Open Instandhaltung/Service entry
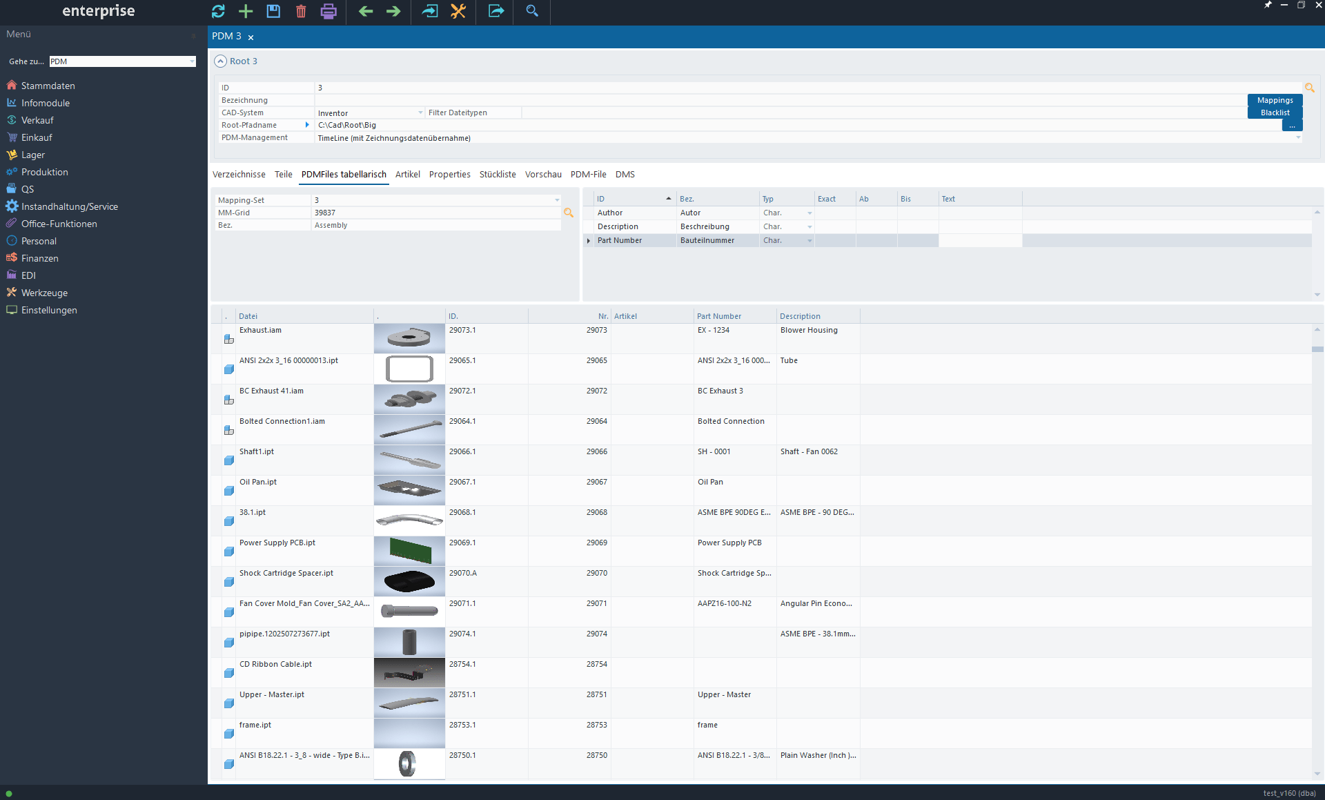The width and height of the screenshot is (1325, 800). [x=69, y=206]
